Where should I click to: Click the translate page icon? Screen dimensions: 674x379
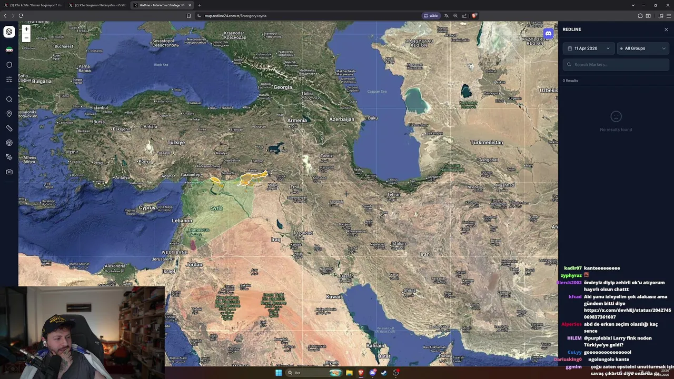coord(447,16)
